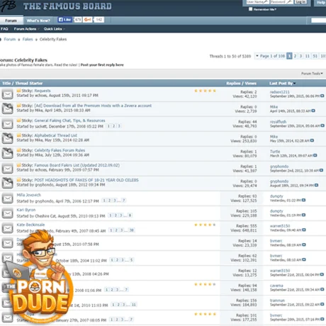Sort by Thread Starter column header
The image size is (326, 326).
click(x=29, y=83)
